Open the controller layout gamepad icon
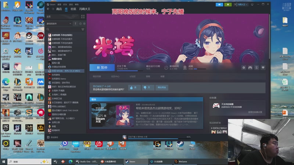This screenshot has height=165, width=294. tap(250, 67)
